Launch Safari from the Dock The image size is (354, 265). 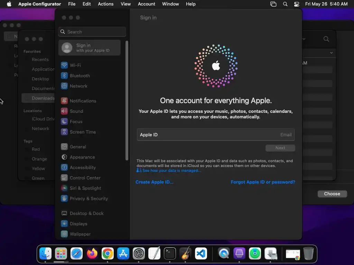pos(76,254)
